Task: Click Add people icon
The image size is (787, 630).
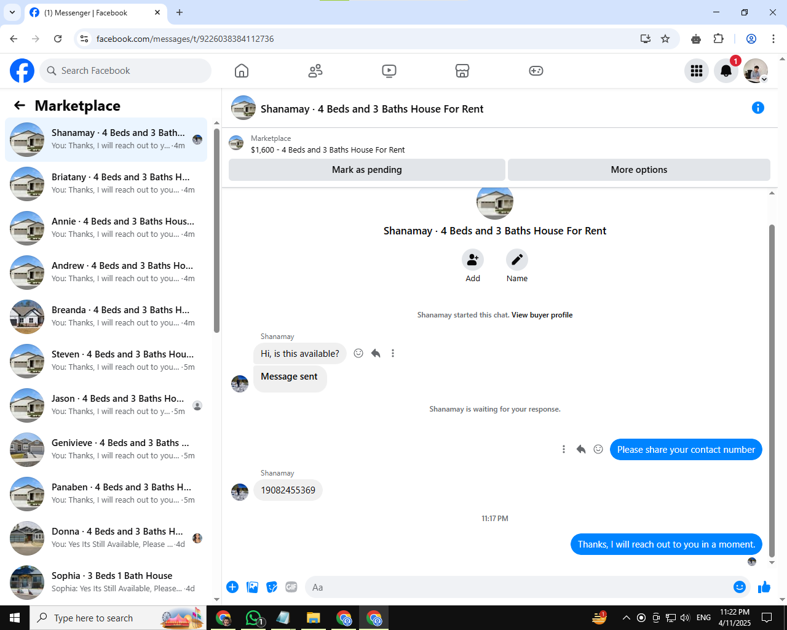Action: pyautogui.click(x=473, y=260)
